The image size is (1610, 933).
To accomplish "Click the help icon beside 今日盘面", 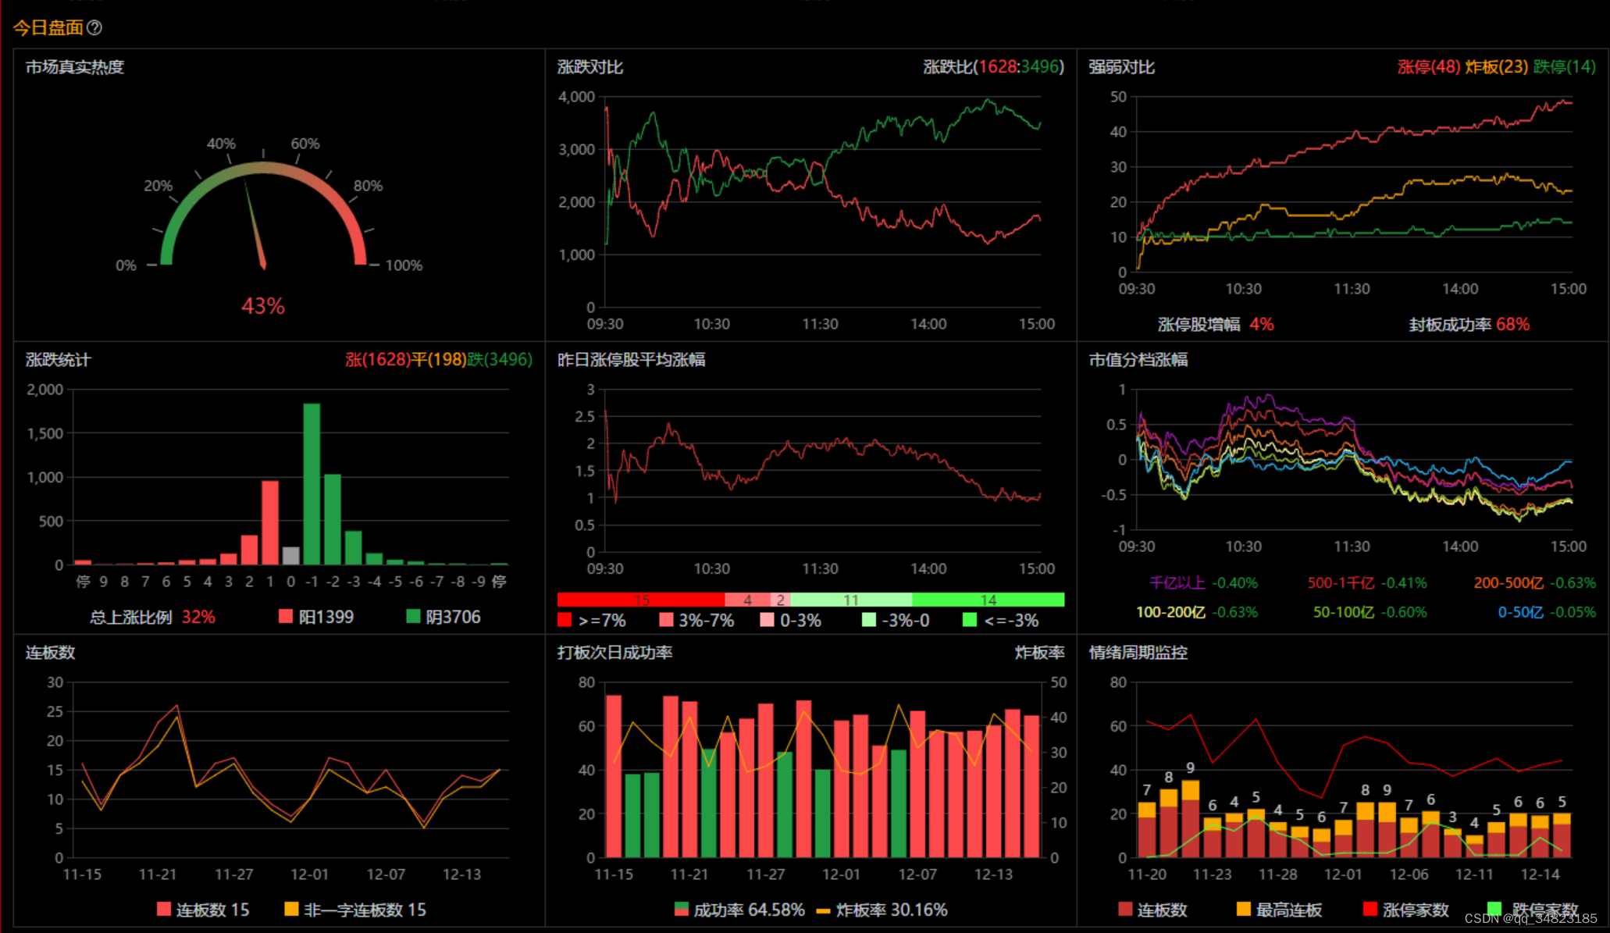I will click(x=94, y=28).
